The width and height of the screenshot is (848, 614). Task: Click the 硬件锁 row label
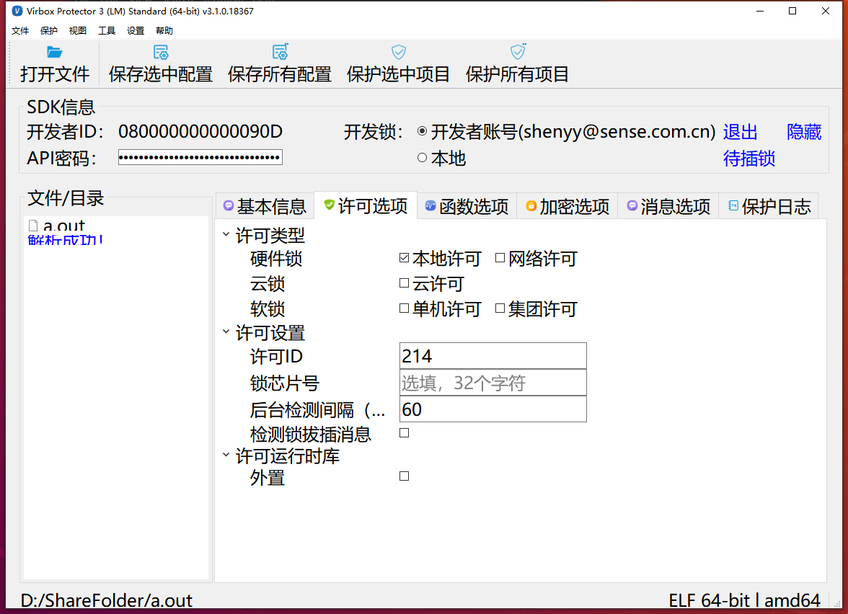click(275, 259)
